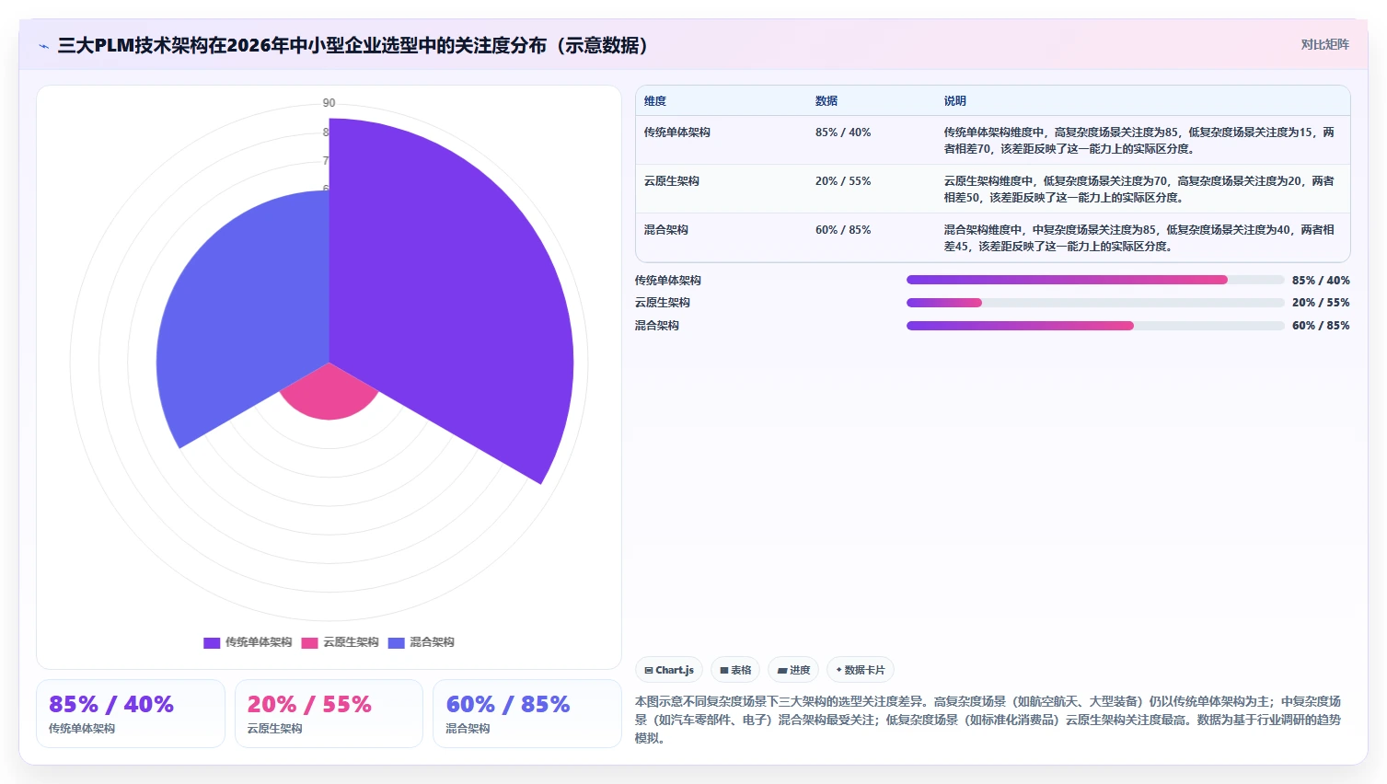Click the description text for 混合架构 row
The height and width of the screenshot is (784, 1387).
1139,238
